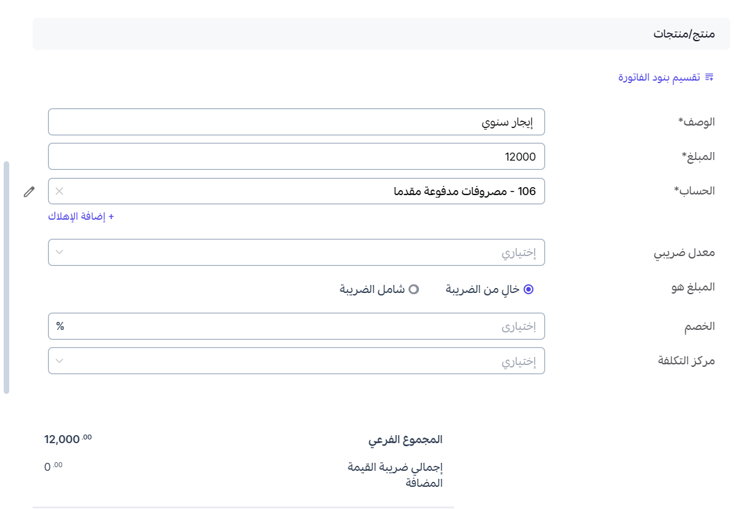Open the 'تقسيم بنود الفاتورة' link

coord(659,77)
